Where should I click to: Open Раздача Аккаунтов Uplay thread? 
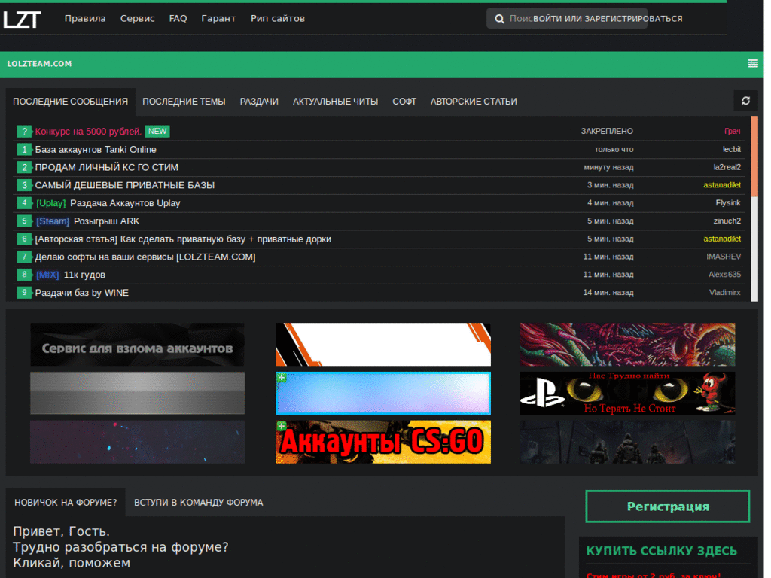pos(125,203)
